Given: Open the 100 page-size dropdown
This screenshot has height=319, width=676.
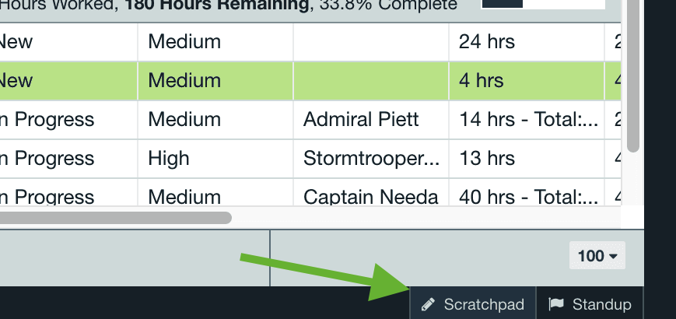Looking at the screenshot, I should point(597,256).
